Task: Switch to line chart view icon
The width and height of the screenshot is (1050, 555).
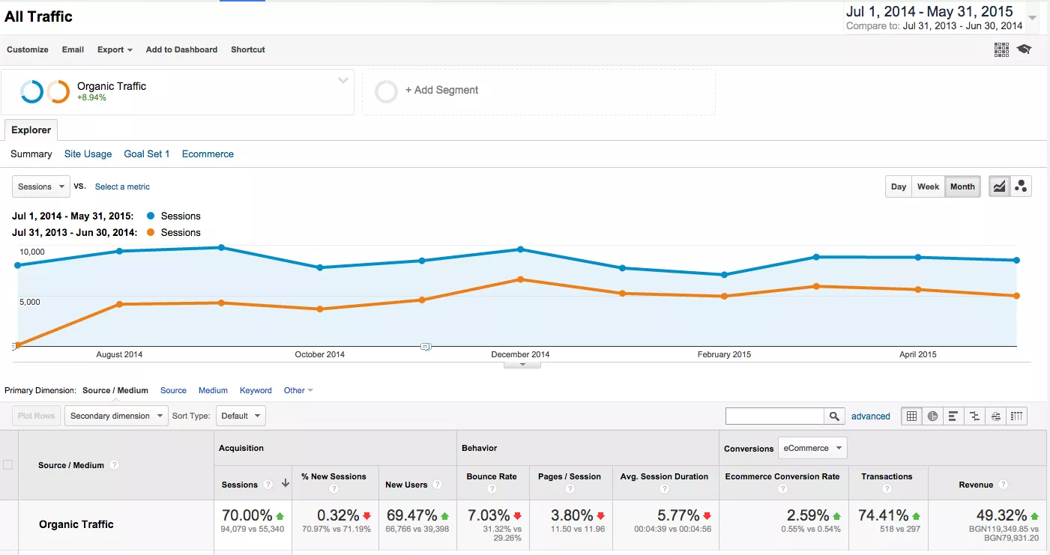Action: (999, 186)
